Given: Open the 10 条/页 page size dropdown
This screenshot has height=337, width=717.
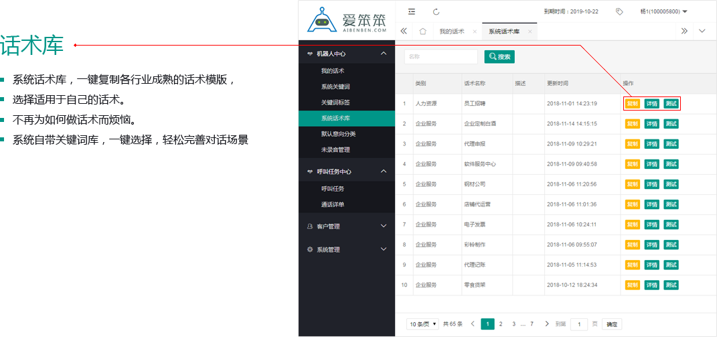Looking at the screenshot, I should point(423,324).
